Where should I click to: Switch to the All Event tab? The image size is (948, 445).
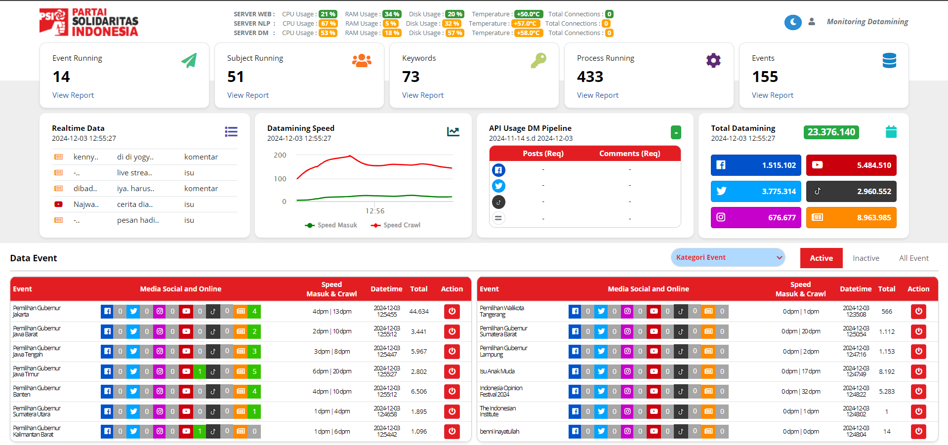(x=913, y=258)
